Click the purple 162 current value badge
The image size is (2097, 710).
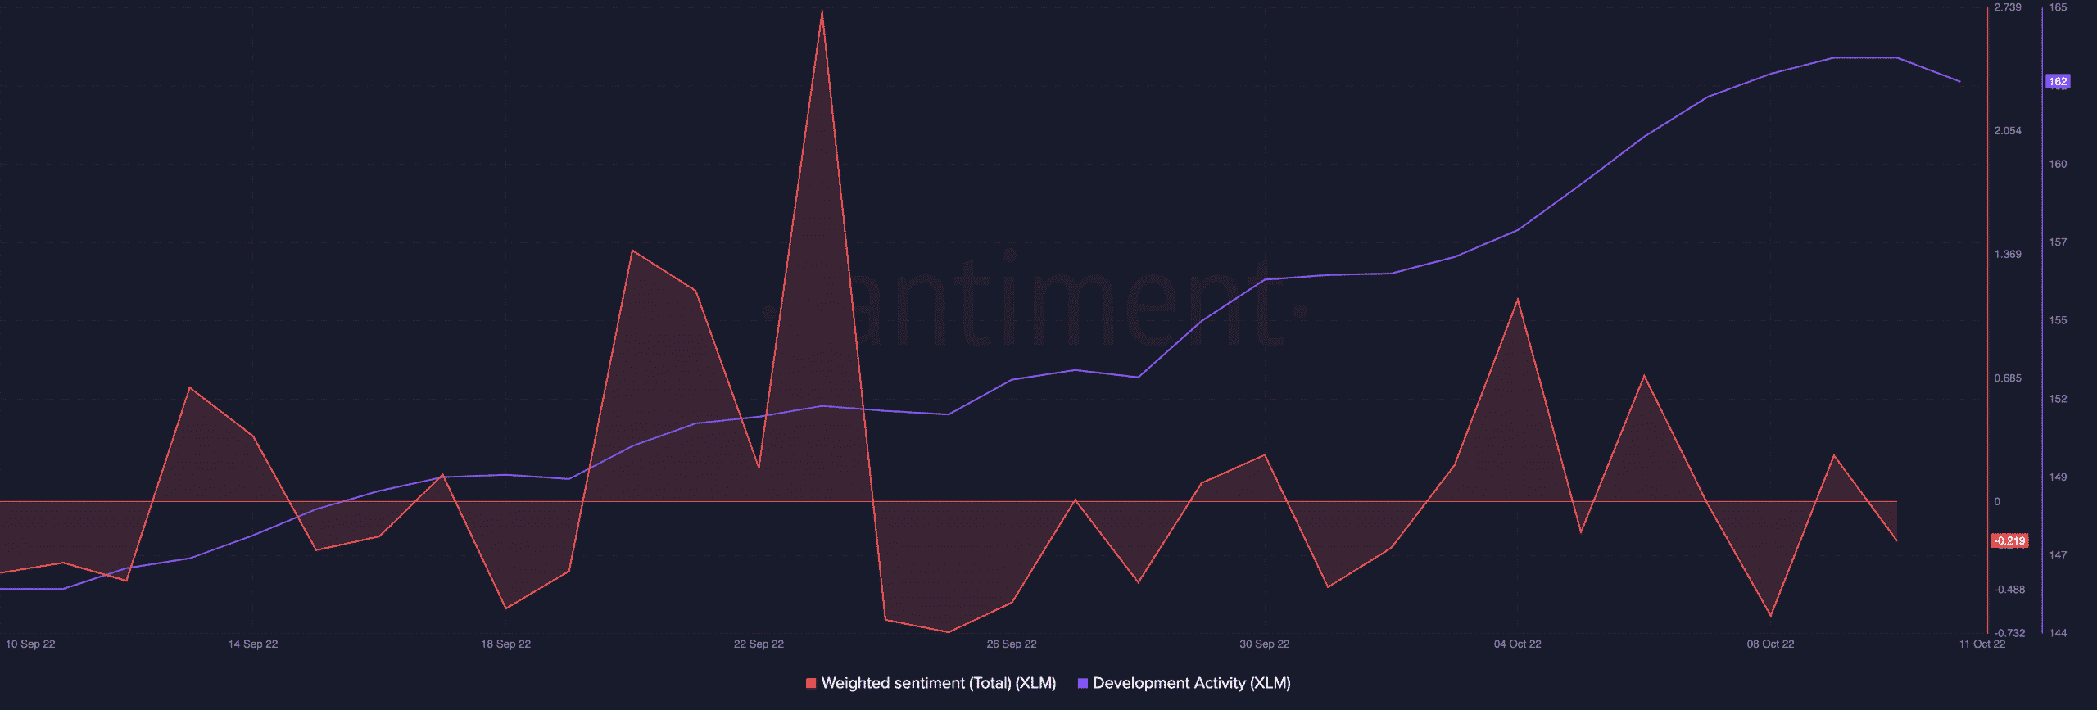tap(2058, 82)
